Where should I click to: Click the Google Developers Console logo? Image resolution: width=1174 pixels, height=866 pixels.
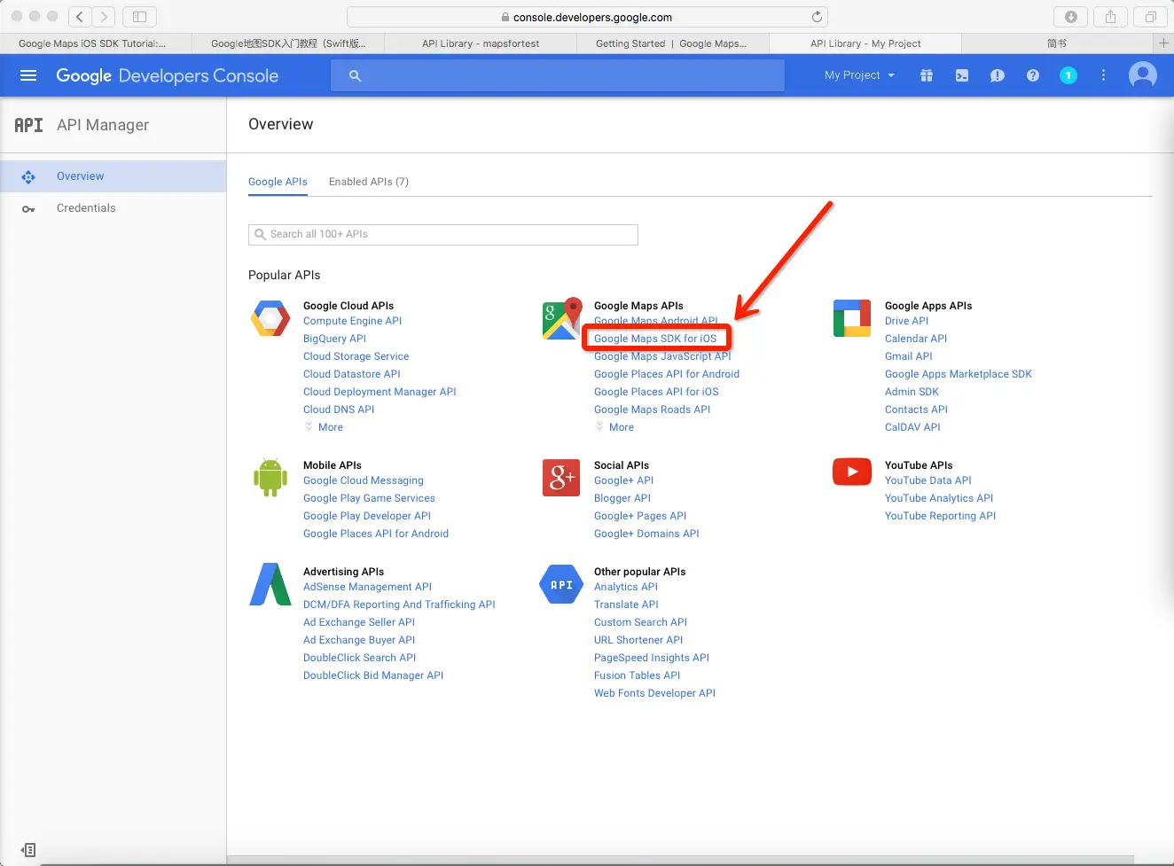pyautogui.click(x=168, y=76)
